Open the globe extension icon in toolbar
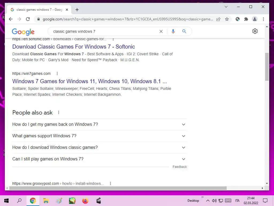Screen dimensions: 274x206 pyautogui.click(x=238, y=19)
